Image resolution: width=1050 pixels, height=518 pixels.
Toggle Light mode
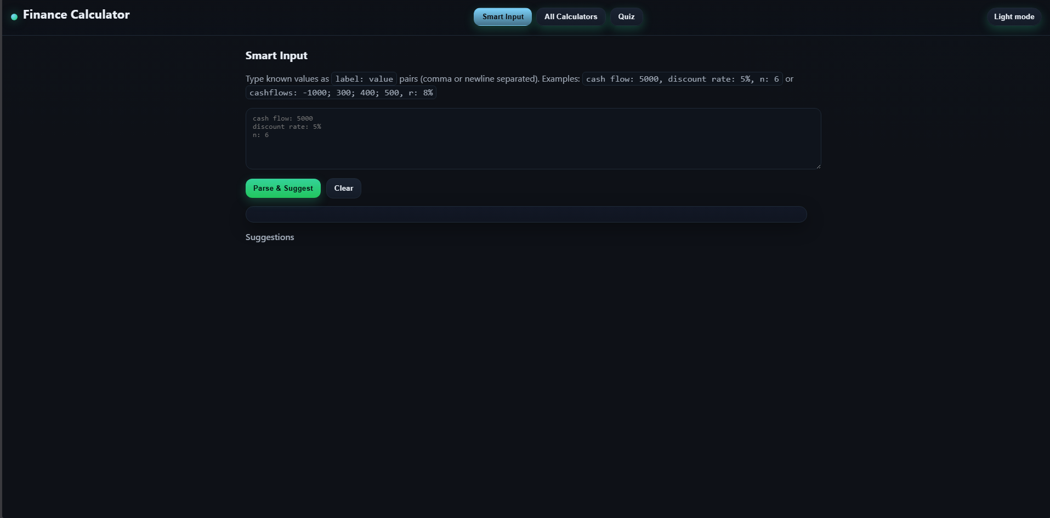[x=1013, y=16]
